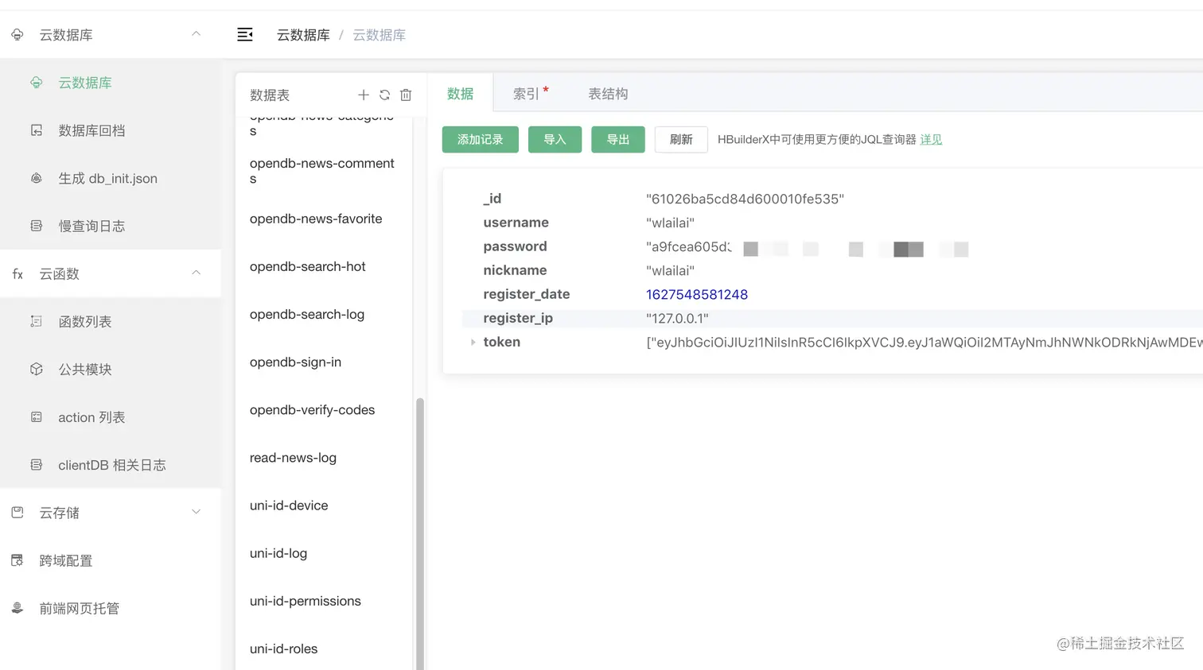Click the data table list scrollbar
1203x670 pixels.
click(x=419, y=533)
